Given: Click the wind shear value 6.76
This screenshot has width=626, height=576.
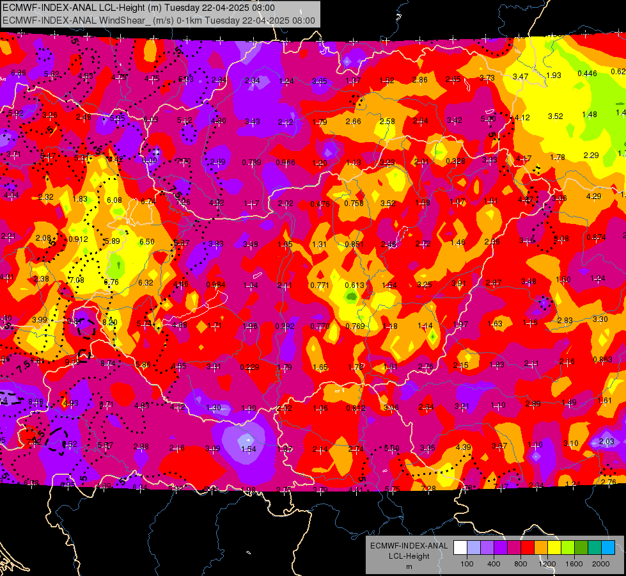Looking at the screenshot, I should coord(111,282).
